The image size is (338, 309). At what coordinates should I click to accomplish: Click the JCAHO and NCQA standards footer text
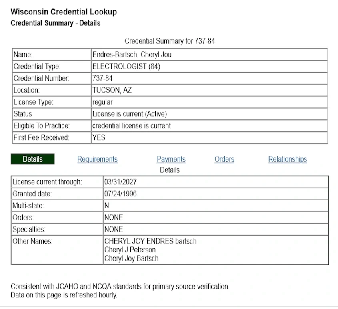click(x=120, y=287)
